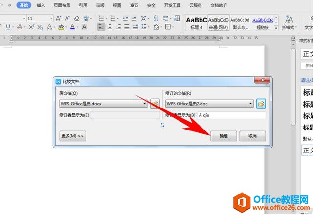Click the paragraph shading bucket icon
313x216 pixels.
click(x=156, y=27)
